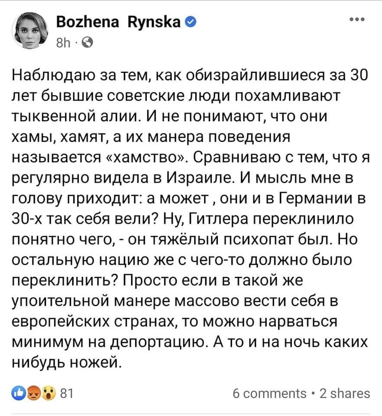The width and height of the screenshot is (382, 416).
Task: Click the blue Like reaction icon
Action: tap(19, 393)
